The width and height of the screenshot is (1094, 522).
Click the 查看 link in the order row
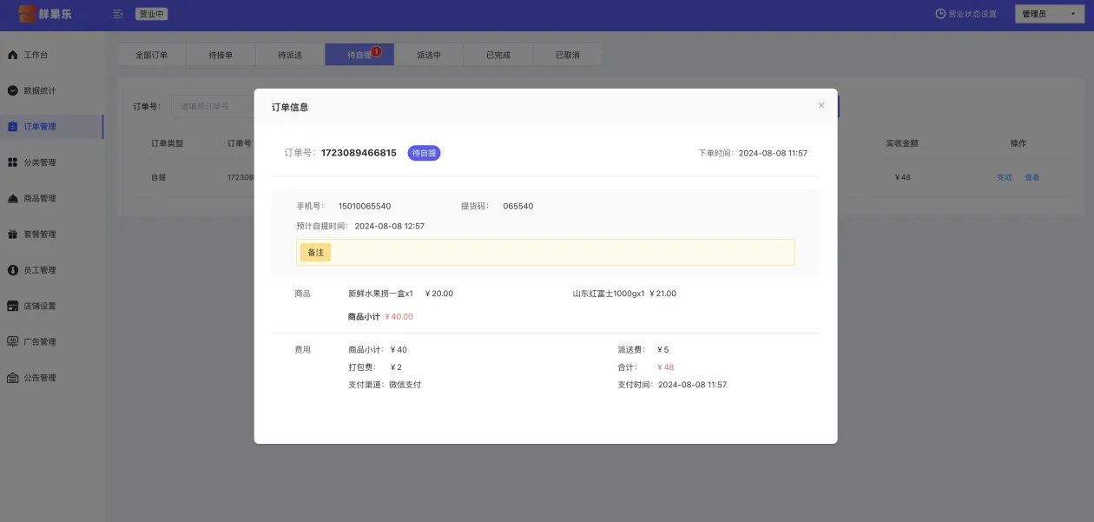click(x=1031, y=177)
